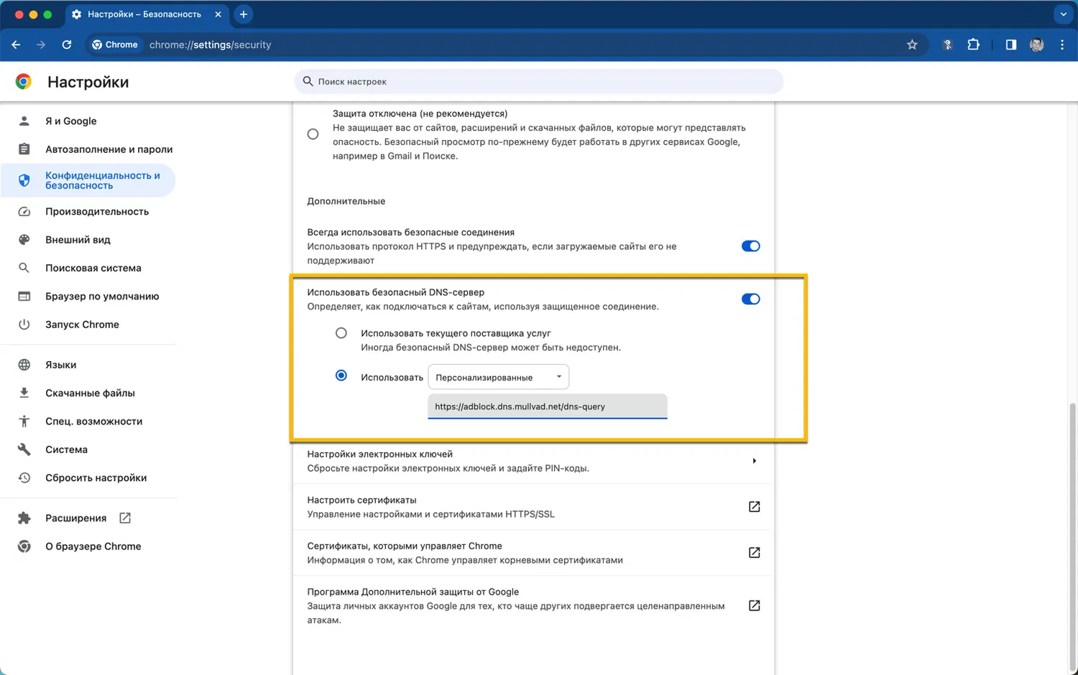The width and height of the screenshot is (1078, 675).
Task: Bookmark this page with the star icon
Action: 912,45
